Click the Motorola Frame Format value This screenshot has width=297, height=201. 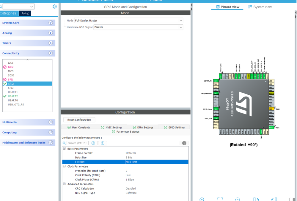pos(131,153)
